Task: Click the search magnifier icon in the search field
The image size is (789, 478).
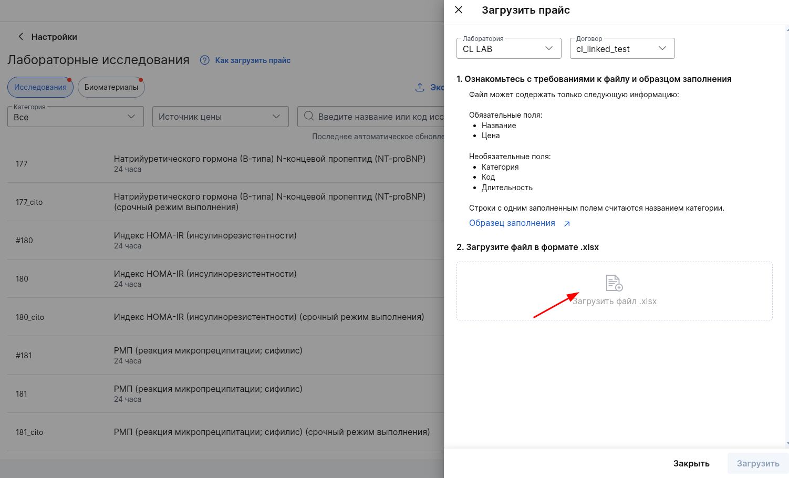Action: (309, 116)
